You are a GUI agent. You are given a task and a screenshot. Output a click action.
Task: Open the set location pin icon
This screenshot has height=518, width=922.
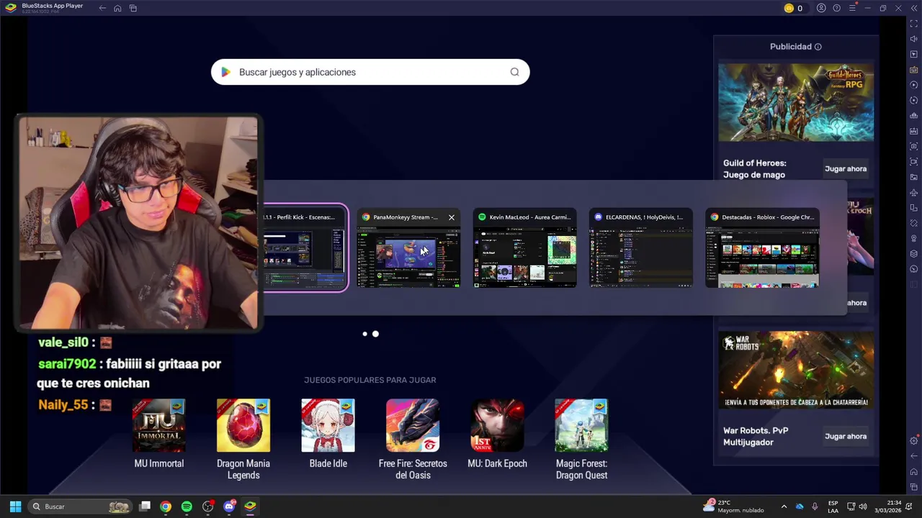(x=914, y=238)
